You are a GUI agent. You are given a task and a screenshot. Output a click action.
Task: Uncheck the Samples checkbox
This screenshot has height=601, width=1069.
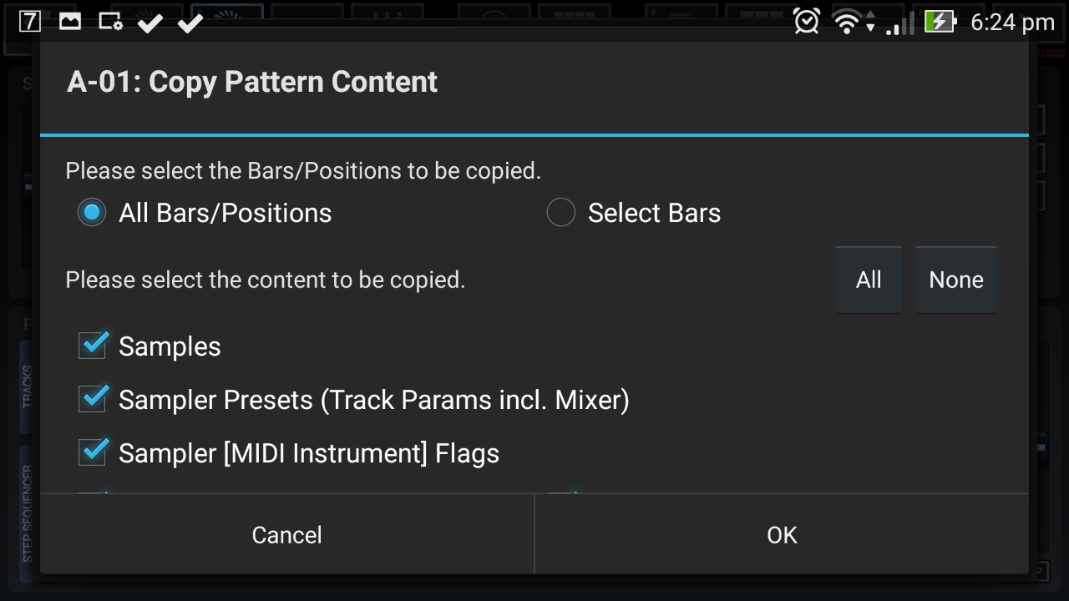pos(93,346)
